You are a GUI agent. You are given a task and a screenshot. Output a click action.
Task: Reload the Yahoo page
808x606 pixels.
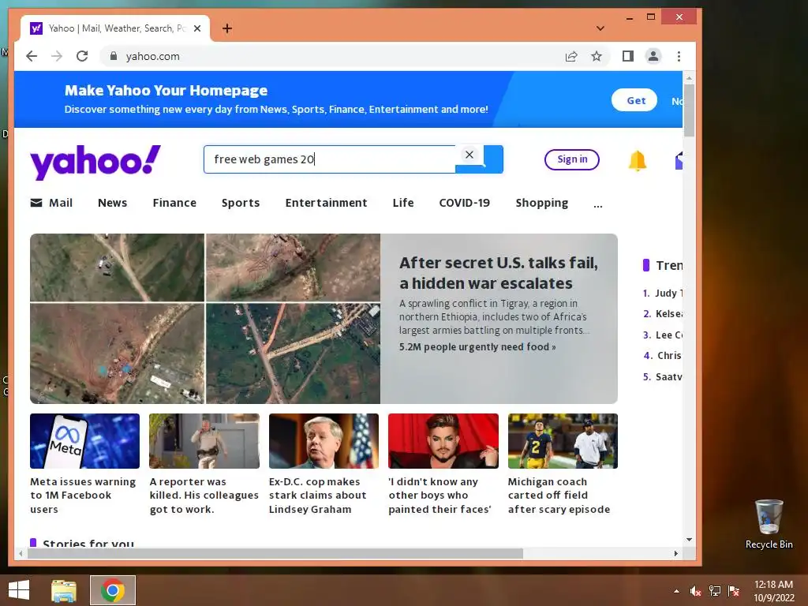[82, 56]
